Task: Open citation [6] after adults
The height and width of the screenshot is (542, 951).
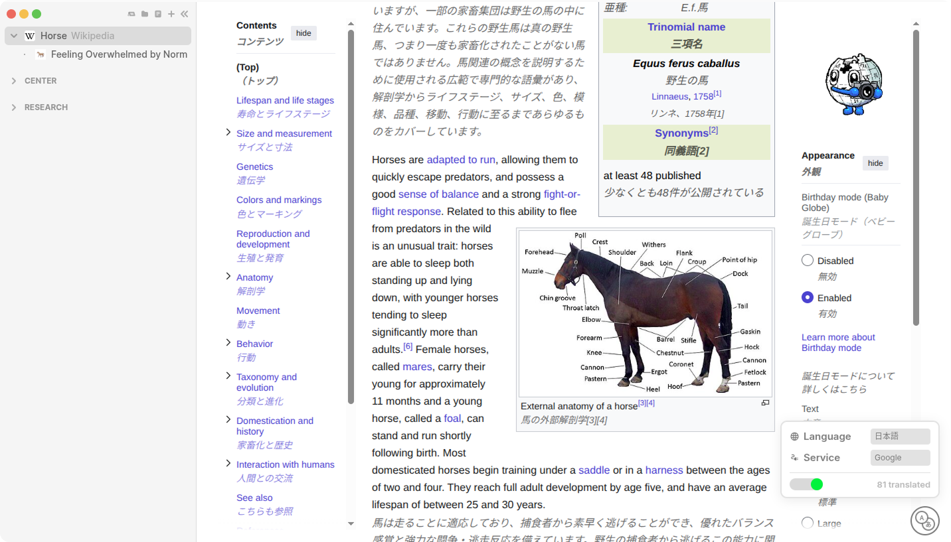Action: pyautogui.click(x=408, y=346)
